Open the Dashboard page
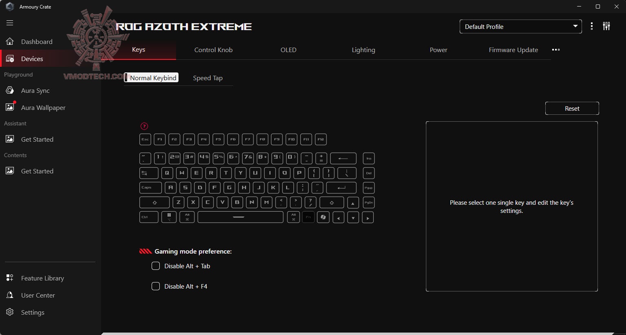 click(37, 42)
